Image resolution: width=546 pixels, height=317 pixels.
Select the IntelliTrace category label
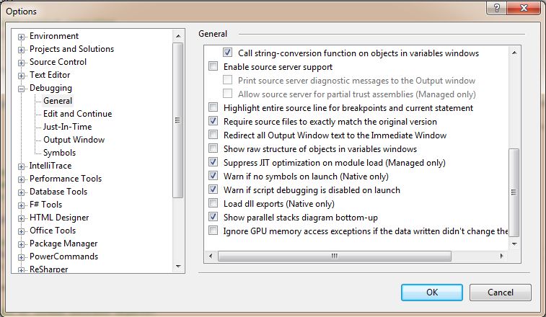pyautogui.click(x=50, y=166)
